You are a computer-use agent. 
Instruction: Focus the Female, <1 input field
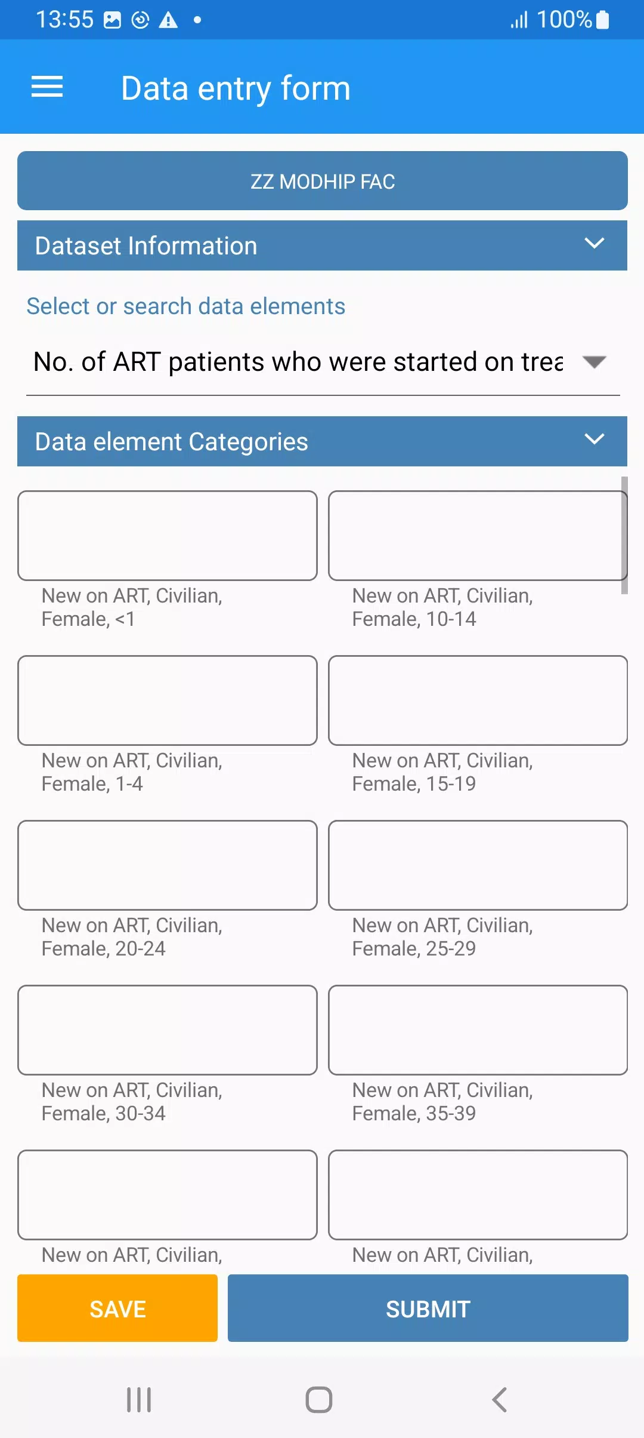pyautogui.click(x=168, y=536)
